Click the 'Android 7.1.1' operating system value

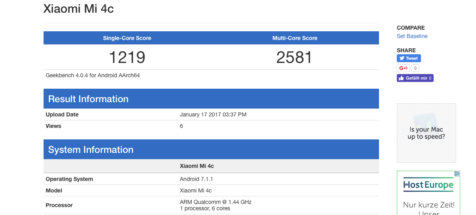click(196, 179)
